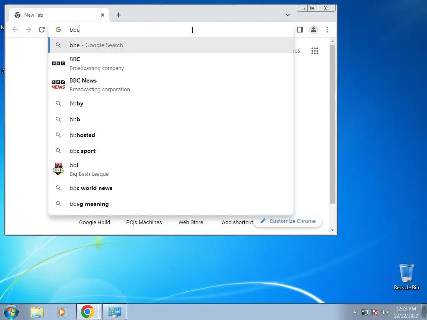Image resolution: width=427 pixels, height=320 pixels.
Task: Click the Show desktop strip in taskbar
Action: pos(424,312)
